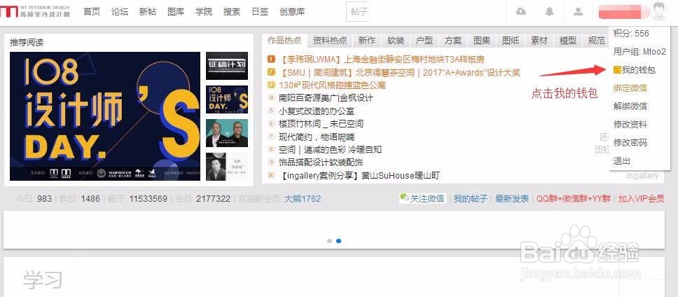The height and width of the screenshot is (297, 678).
Task: Click rank badge 2 in hot list
Action: tap(272, 71)
